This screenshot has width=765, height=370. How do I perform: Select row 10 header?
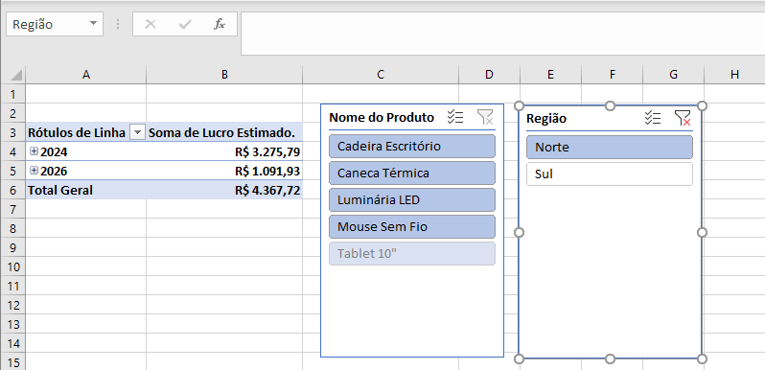coord(13,266)
